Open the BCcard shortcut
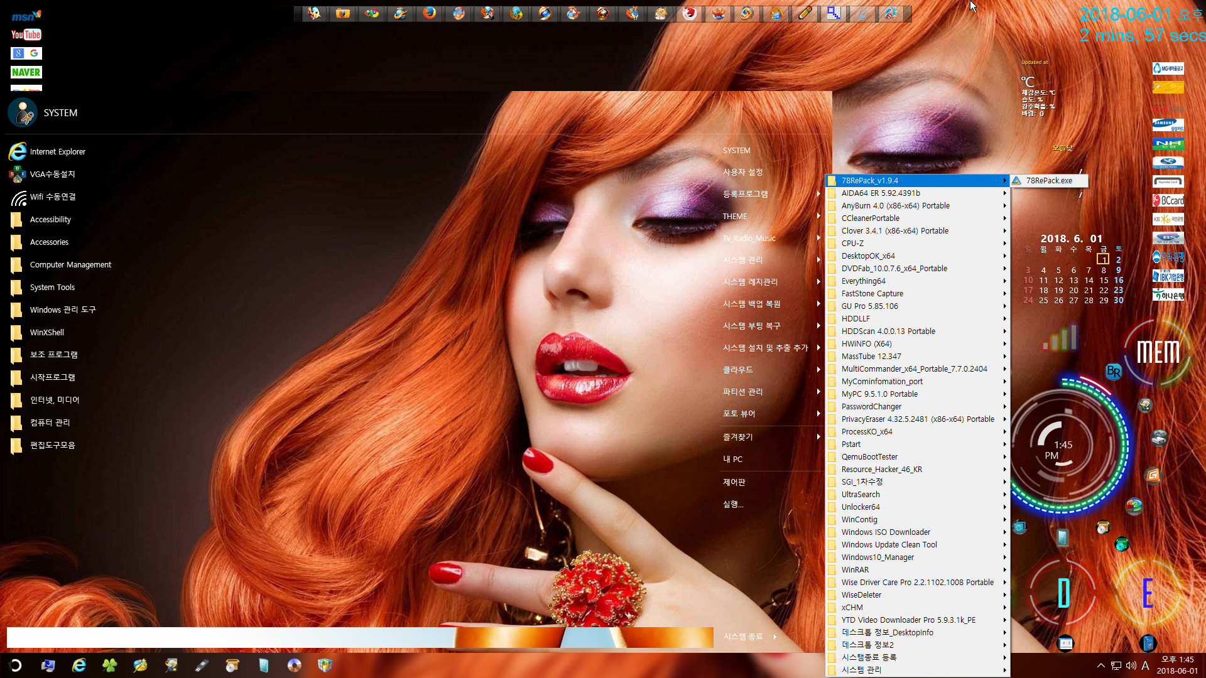This screenshot has height=678, width=1206. click(1168, 200)
